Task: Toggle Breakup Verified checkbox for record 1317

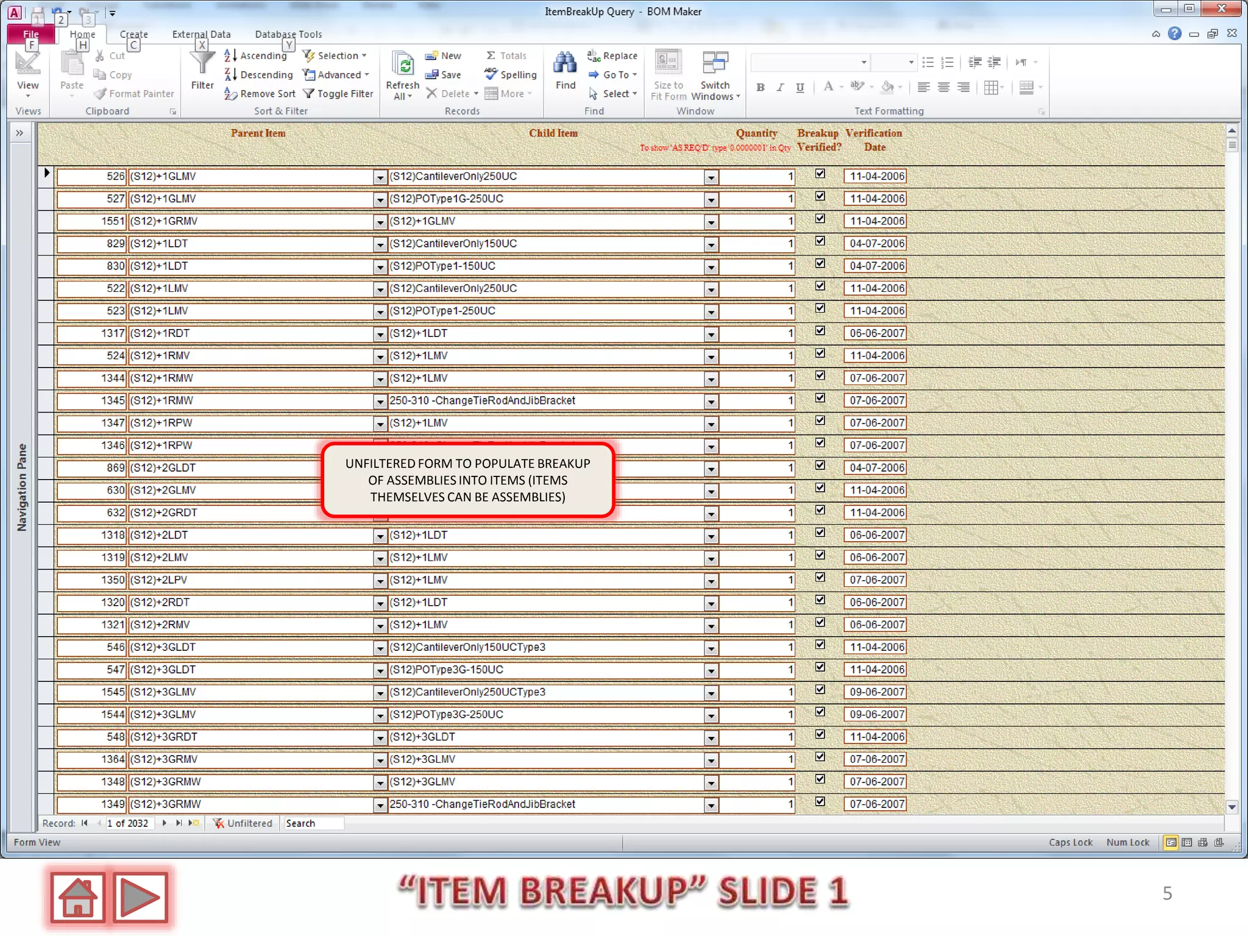Action: [820, 331]
